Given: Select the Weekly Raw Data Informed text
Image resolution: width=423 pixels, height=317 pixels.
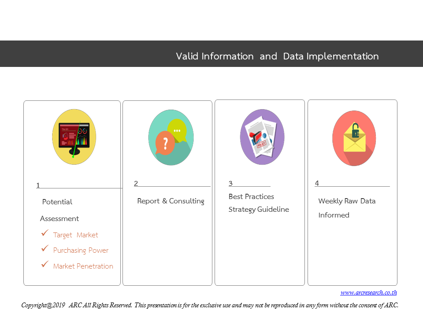Looking at the screenshot, I should tap(347, 208).
